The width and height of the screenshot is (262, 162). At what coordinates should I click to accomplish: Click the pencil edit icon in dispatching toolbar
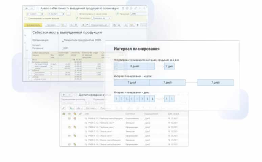pos(64,108)
